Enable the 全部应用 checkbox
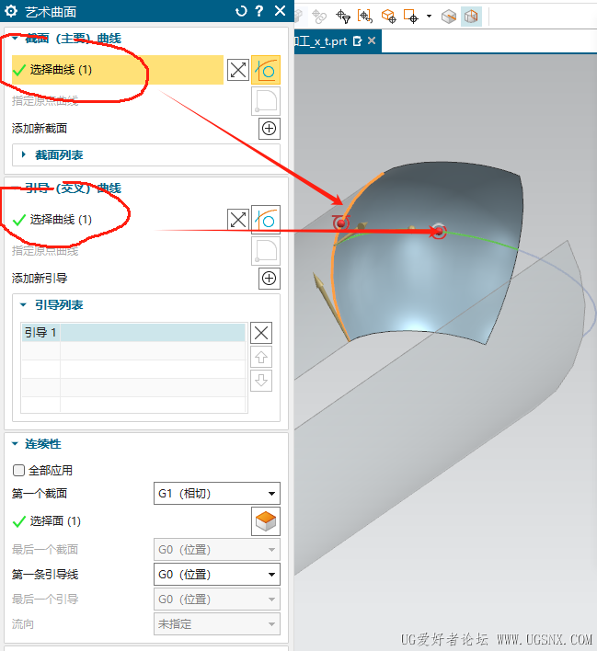 coord(18,471)
